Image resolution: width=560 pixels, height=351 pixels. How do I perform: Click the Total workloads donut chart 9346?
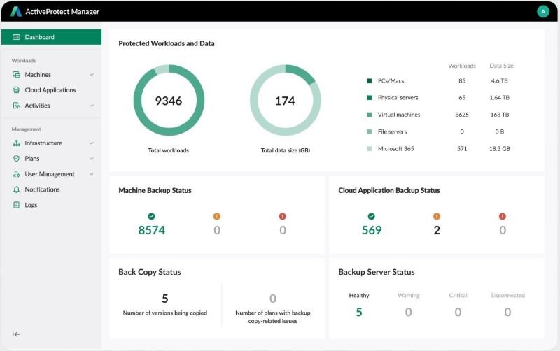[x=169, y=100]
